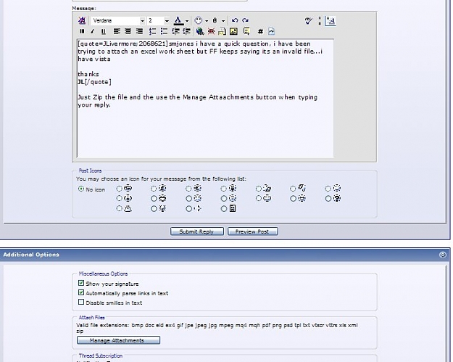The width and height of the screenshot is (453, 362).
Task: Toggle underline formatting
Action: coord(103,31)
